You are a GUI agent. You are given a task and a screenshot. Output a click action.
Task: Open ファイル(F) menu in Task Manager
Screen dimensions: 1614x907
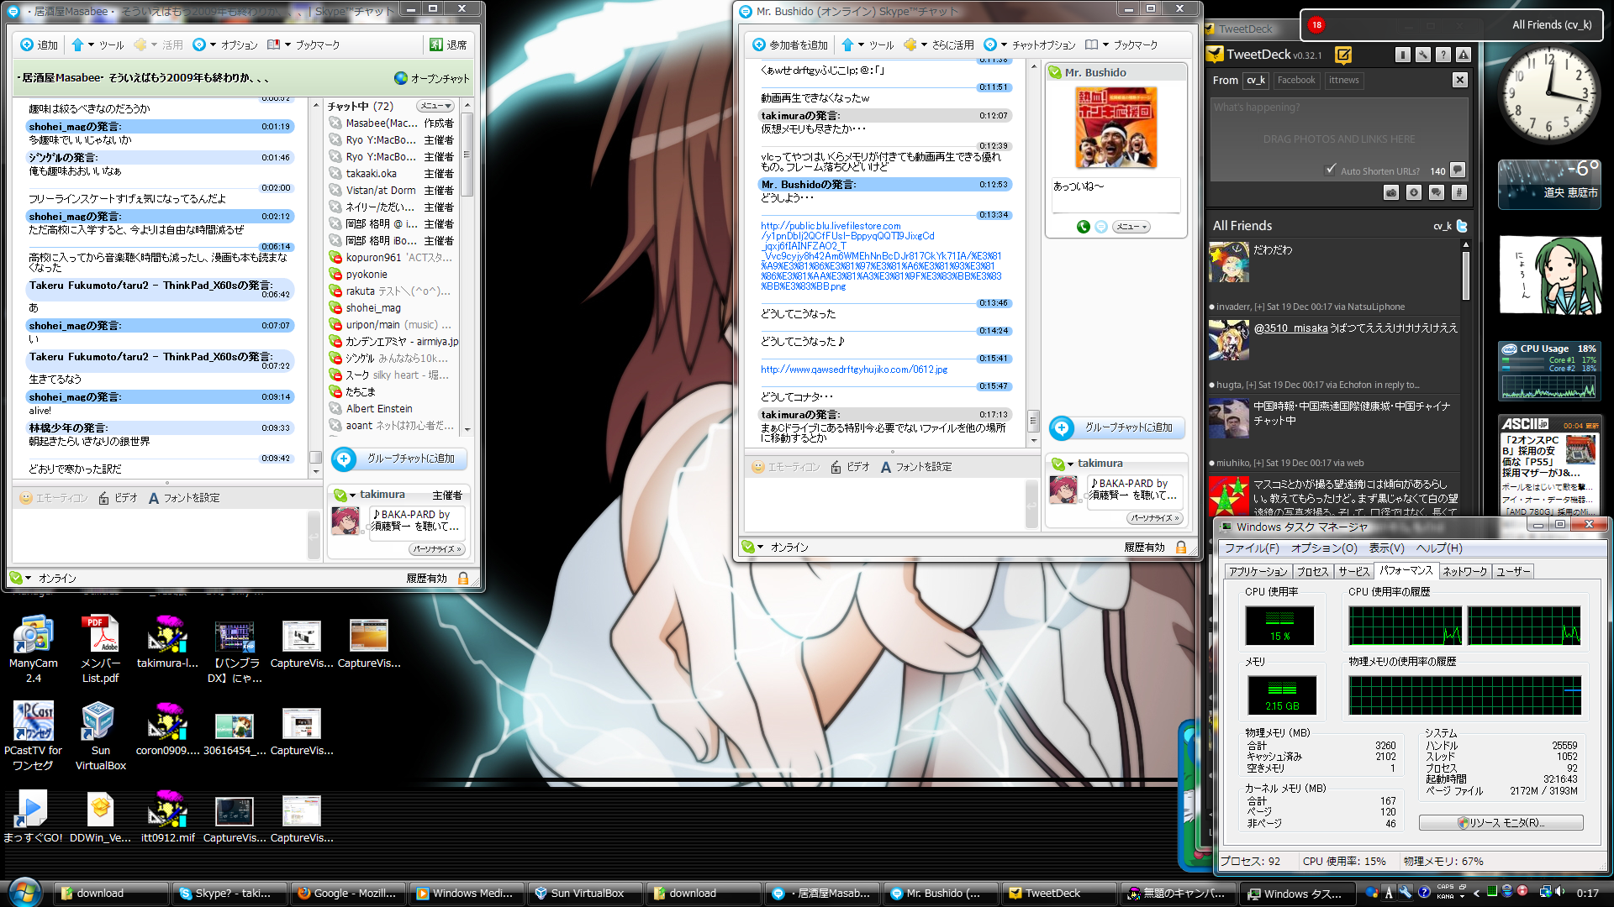1252,548
